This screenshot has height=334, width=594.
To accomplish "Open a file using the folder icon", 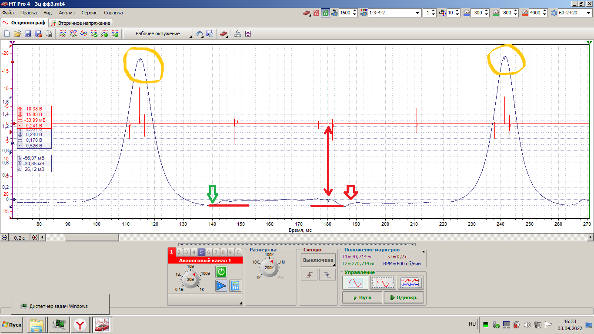I will tap(17, 33).
